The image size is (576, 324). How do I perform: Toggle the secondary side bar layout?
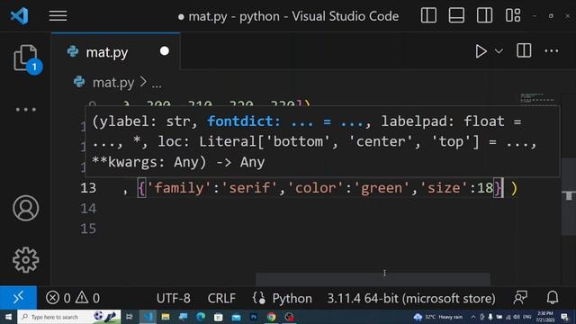coord(484,16)
